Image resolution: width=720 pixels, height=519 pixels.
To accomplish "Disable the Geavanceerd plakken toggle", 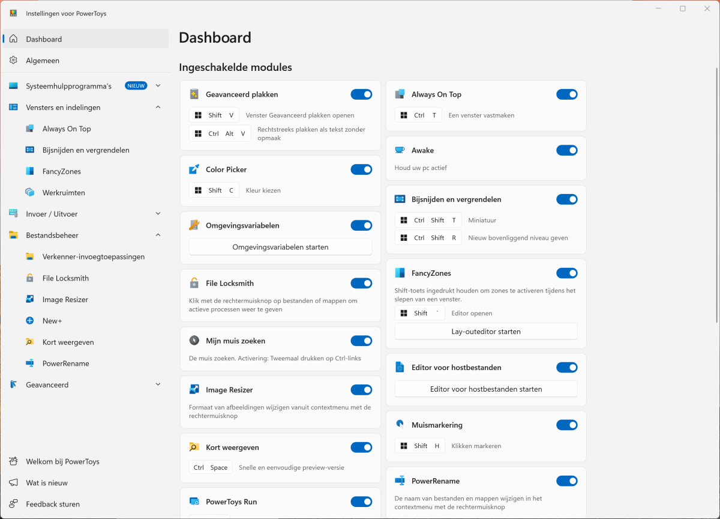I will pyautogui.click(x=361, y=94).
